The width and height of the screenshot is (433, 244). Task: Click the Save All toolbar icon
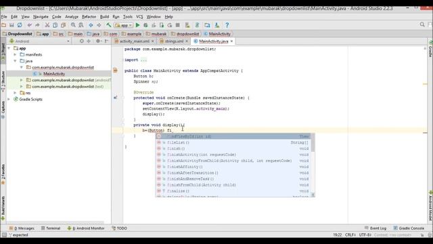tap(12, 25)
